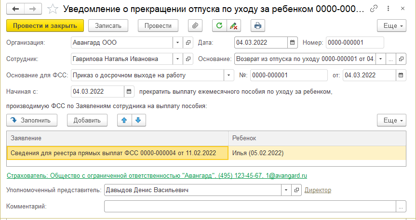Open the Страхователь details link

click(x=157, y=176)
